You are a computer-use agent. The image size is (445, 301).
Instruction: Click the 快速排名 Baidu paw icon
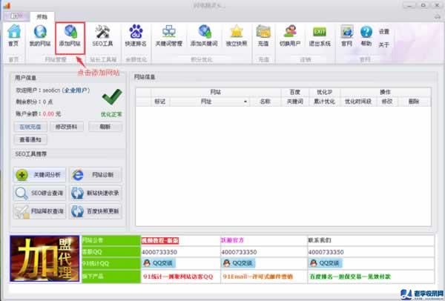pyautogui.click(x=136, y=36)
